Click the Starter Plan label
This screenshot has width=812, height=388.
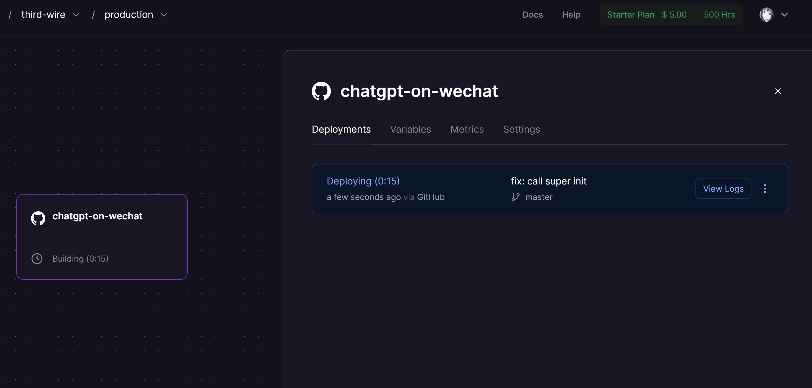[630, 15]
